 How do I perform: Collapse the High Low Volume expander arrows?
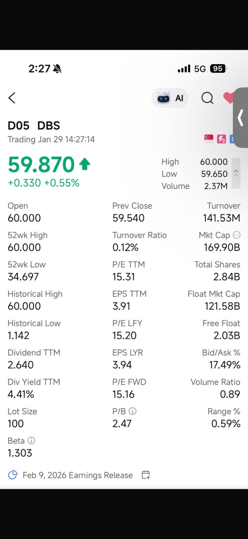coord(236,173)
